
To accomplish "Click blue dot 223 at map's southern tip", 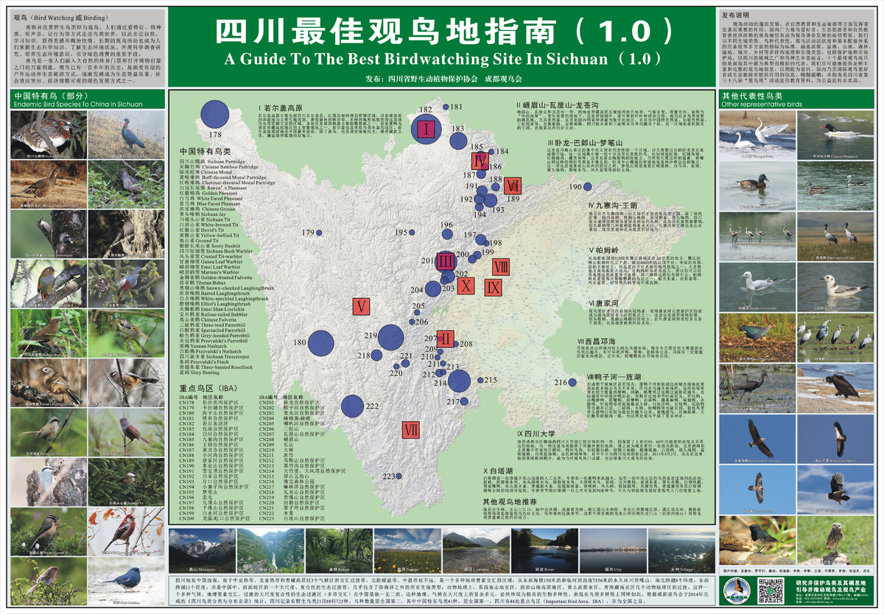I will point(401,477).
